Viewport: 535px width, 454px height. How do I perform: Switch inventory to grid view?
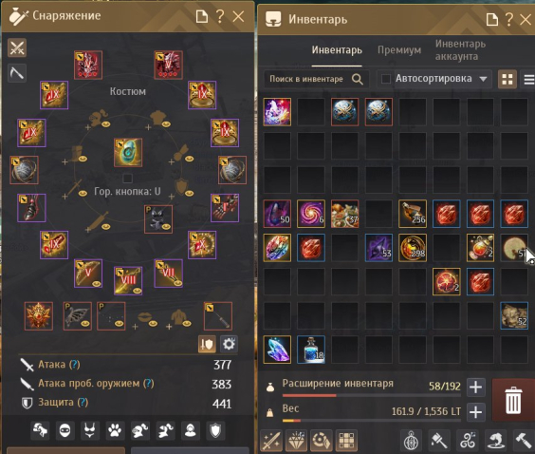point(507,79)
